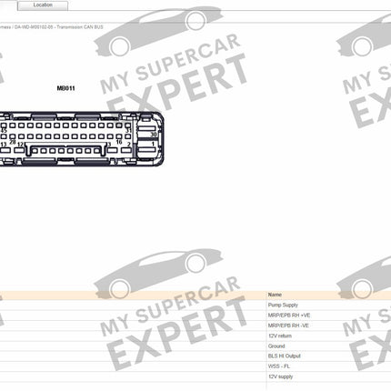
Task: Select the BLS HI Output row
Action: tap(195, 356)
